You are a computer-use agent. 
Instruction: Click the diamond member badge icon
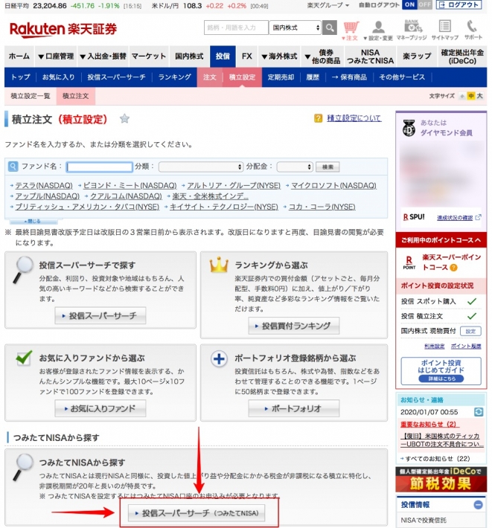(x=409, y=128)
